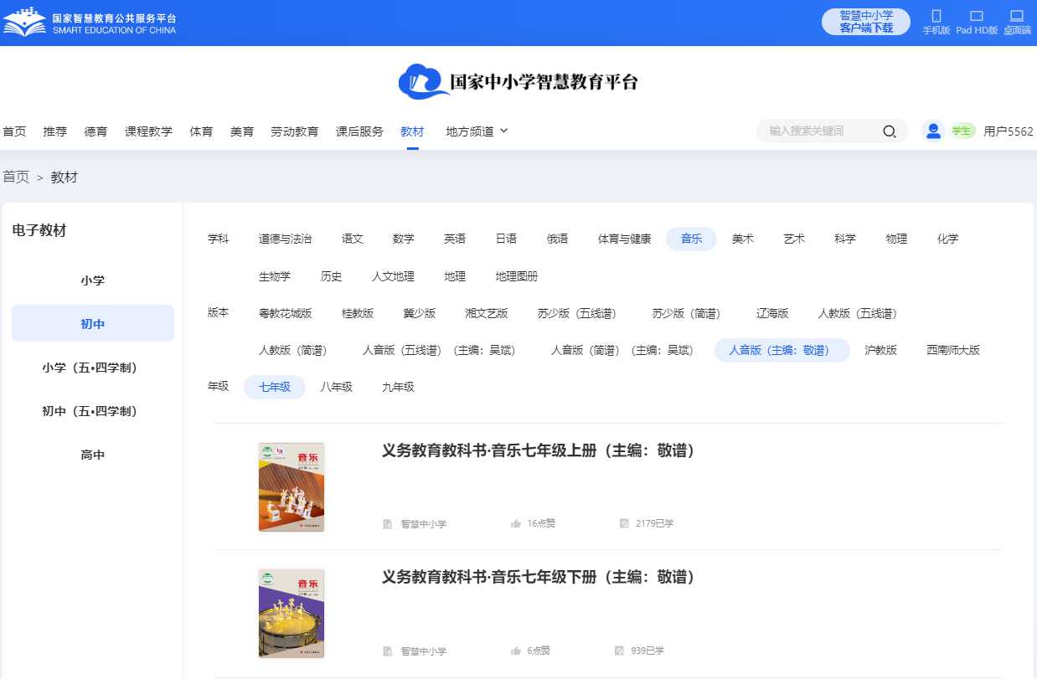Select 苏少版（五线谱） edition
Viewport: 1037px width, 679px height.
580,313
